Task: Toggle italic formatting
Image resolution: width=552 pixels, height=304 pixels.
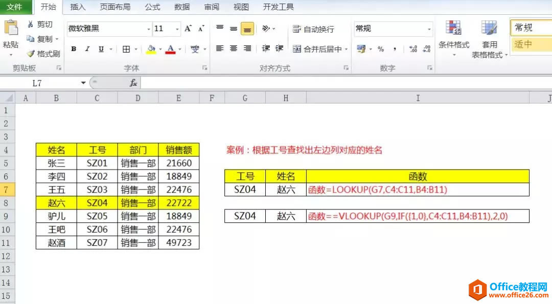Action: (x=87, y=49)
